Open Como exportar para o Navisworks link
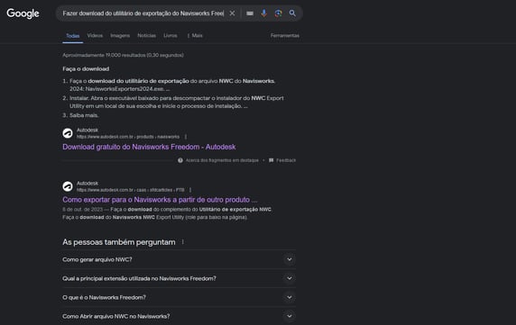Screen dimensions: 516x325 [160, 200]
